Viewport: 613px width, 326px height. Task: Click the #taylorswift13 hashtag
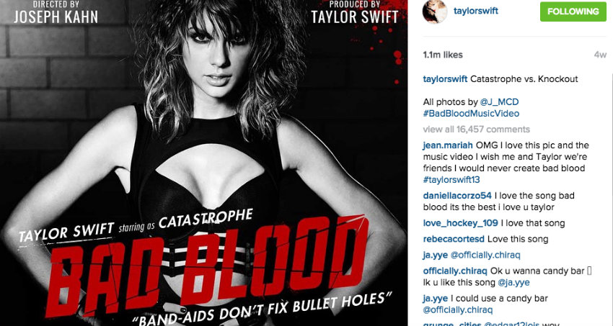451,180
